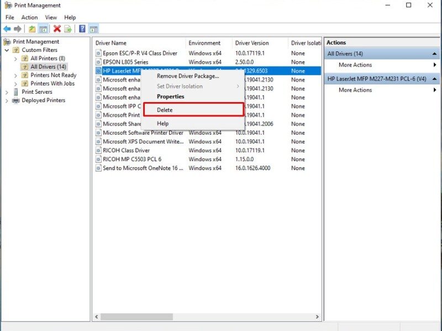The height and width of the screenshot is (331, 442).
Task: Collapse the Custom Filters tree node
Action: 7,50
